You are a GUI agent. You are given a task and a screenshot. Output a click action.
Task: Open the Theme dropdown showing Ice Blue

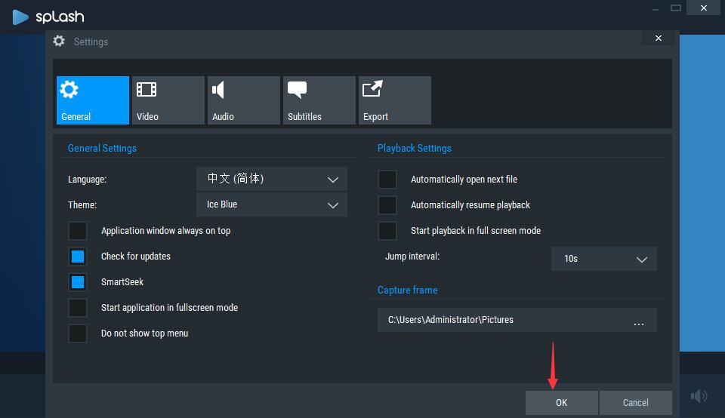[x=272, y=204]
